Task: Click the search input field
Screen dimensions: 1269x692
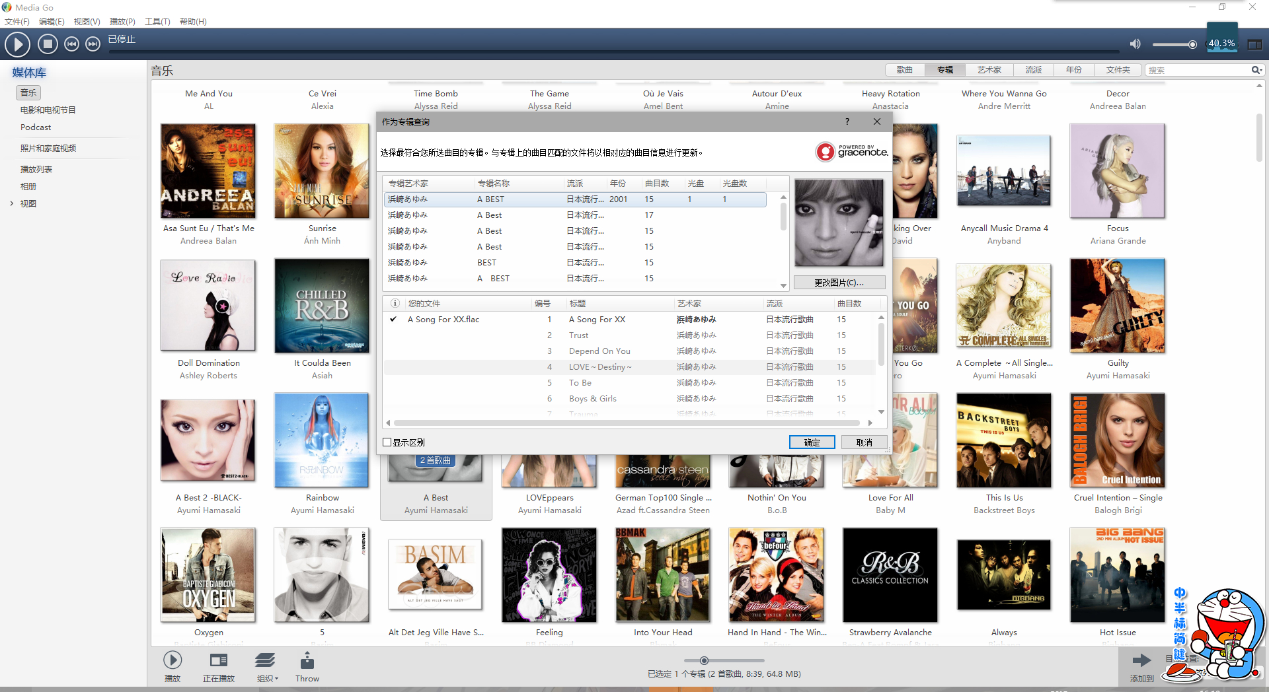Action: [1198, 70]
